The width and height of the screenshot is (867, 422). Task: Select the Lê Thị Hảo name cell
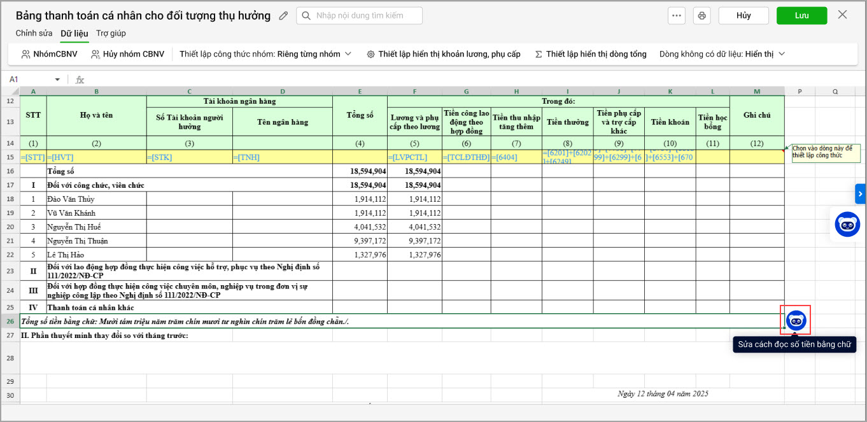[x=97, y=255]
